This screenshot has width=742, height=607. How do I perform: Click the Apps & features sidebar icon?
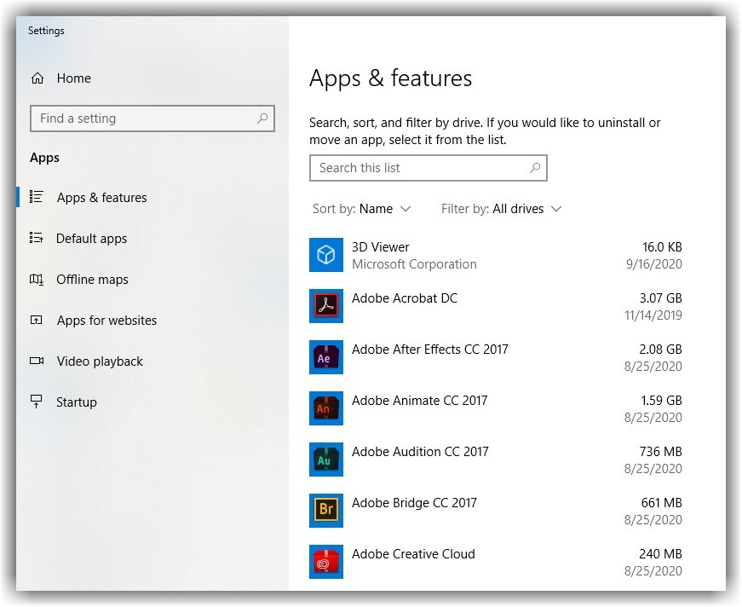pyautogui.click(x=37, y=197)
